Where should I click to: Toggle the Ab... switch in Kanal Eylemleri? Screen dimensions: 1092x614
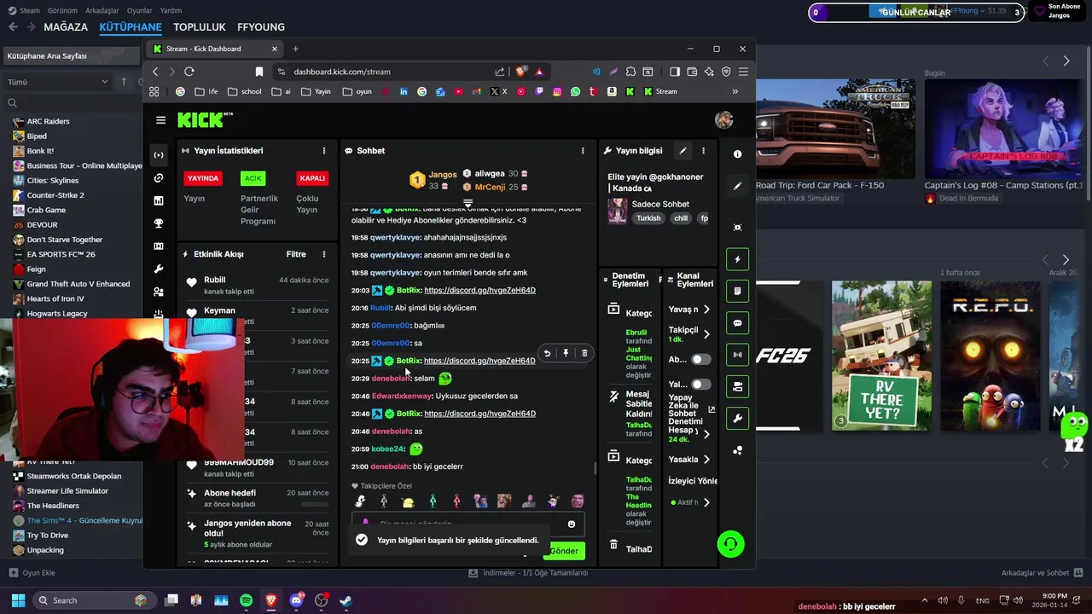(700, 360)
